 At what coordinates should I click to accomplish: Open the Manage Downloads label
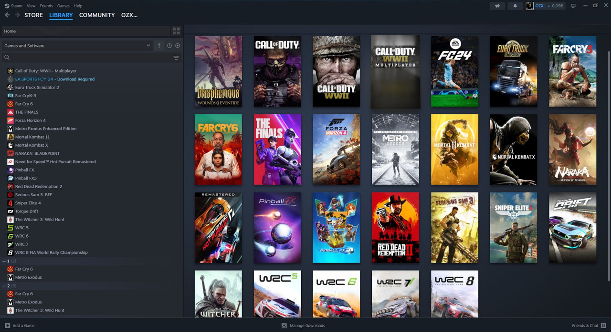(x=307, y=326)
